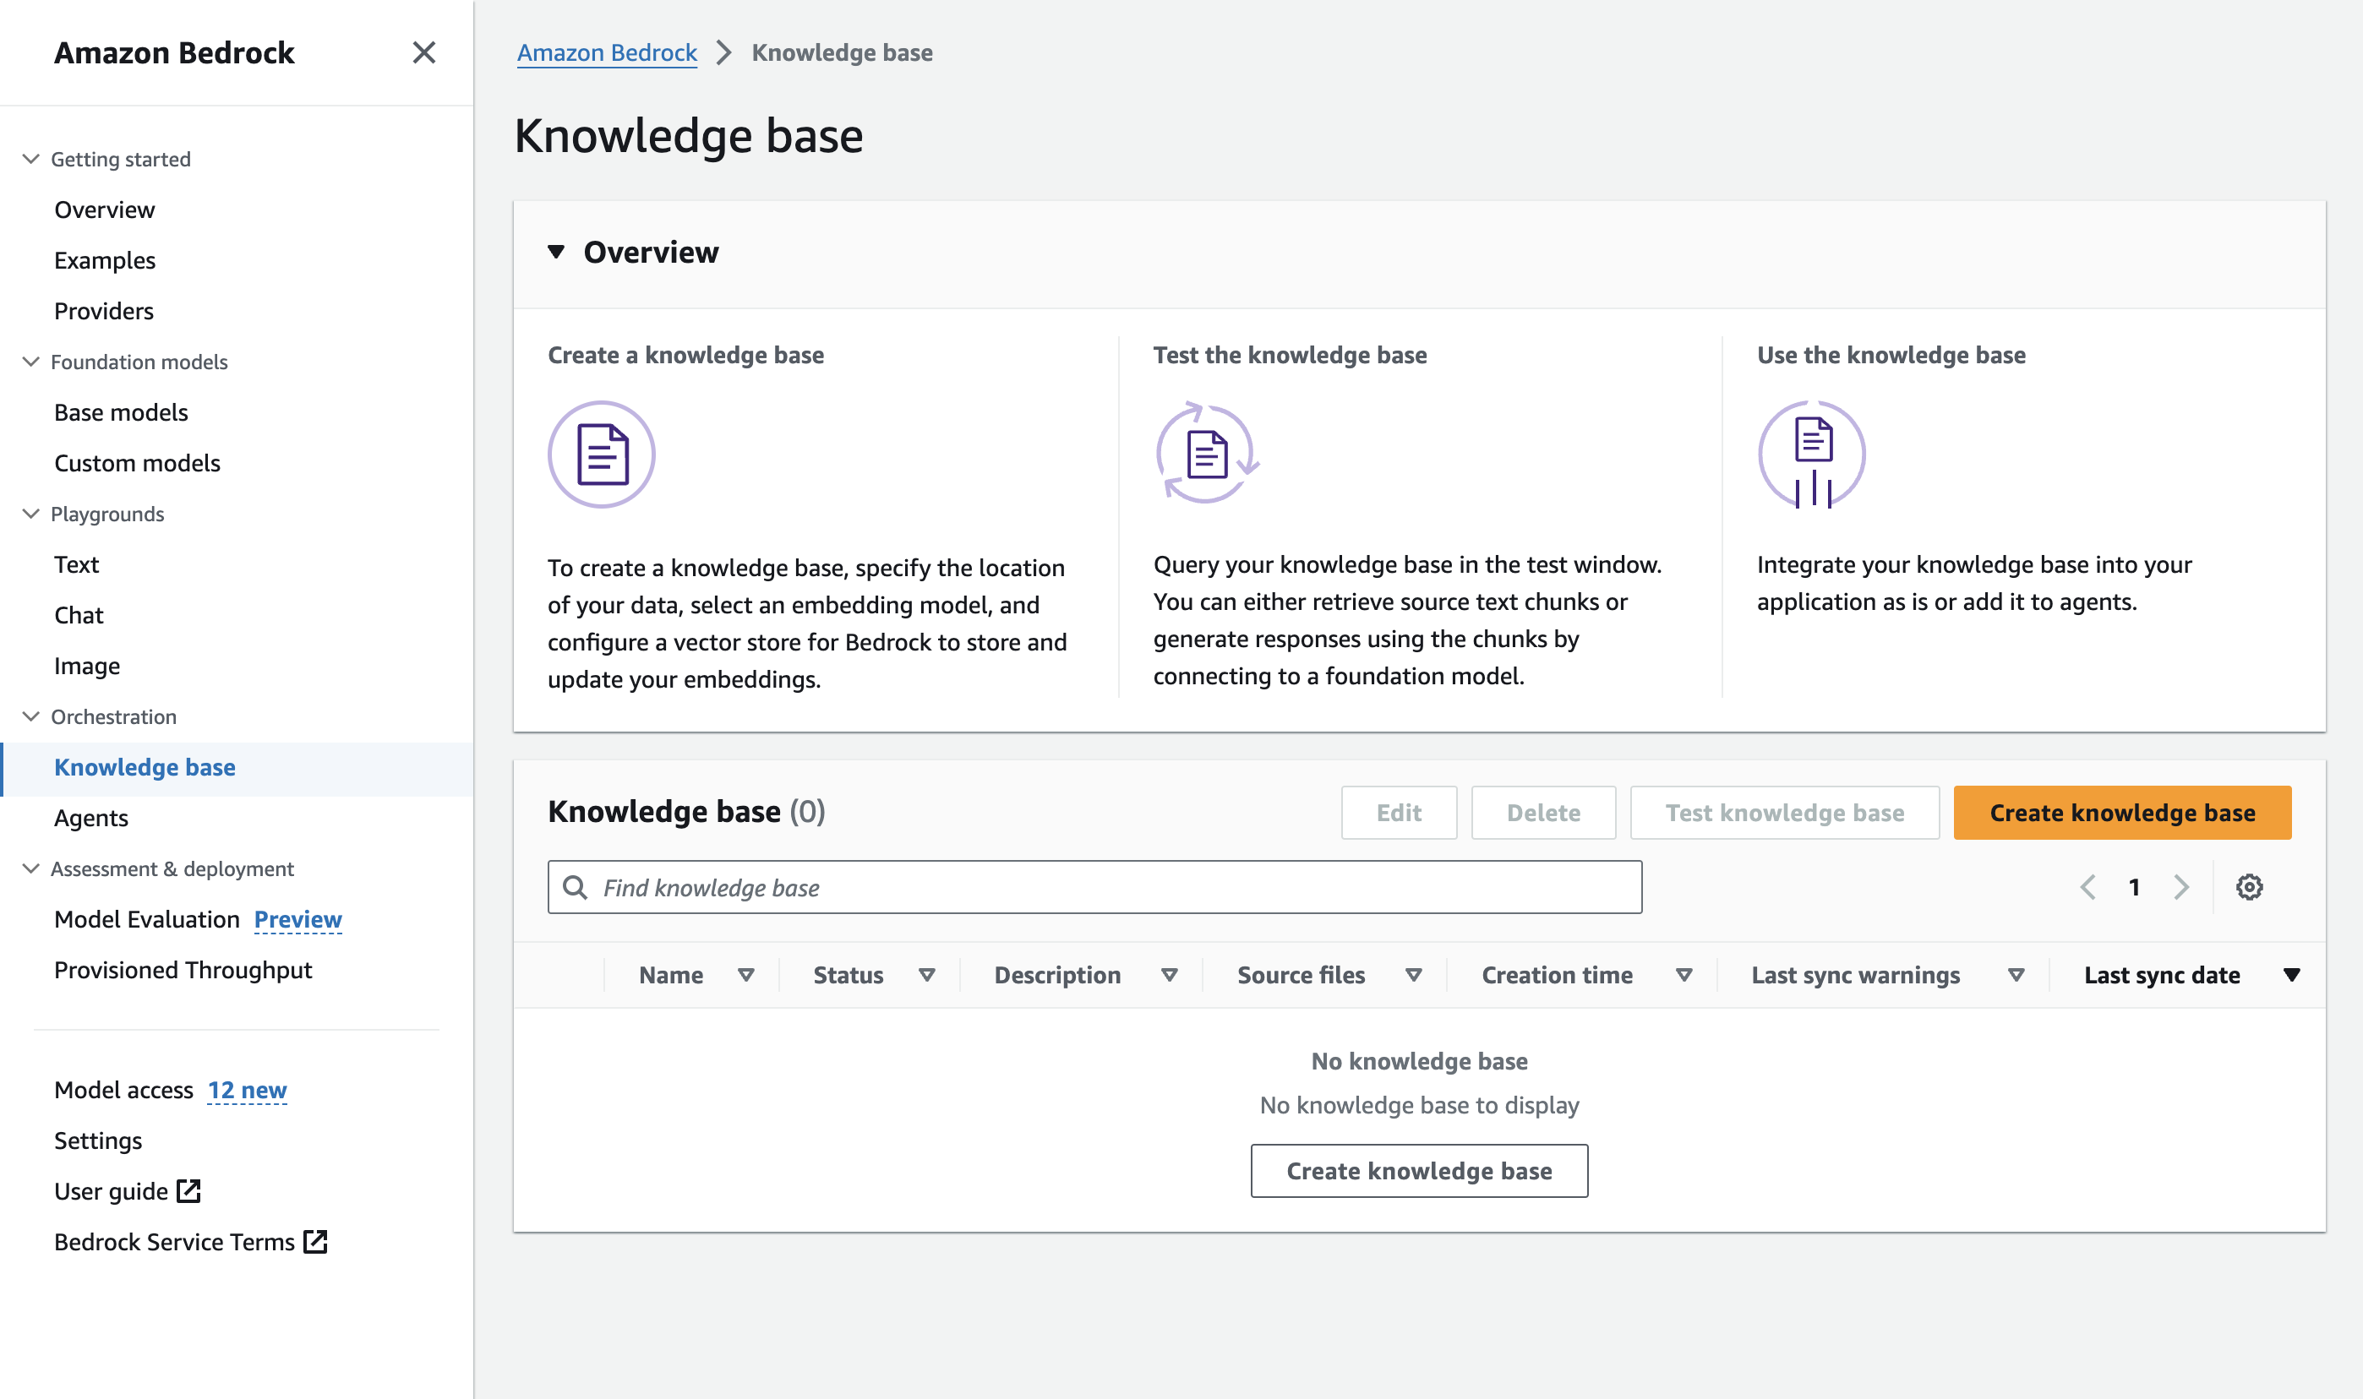Open table preferences gear icon
The width and height of the screenshot is (2363, 1399).
(2249, 887)
